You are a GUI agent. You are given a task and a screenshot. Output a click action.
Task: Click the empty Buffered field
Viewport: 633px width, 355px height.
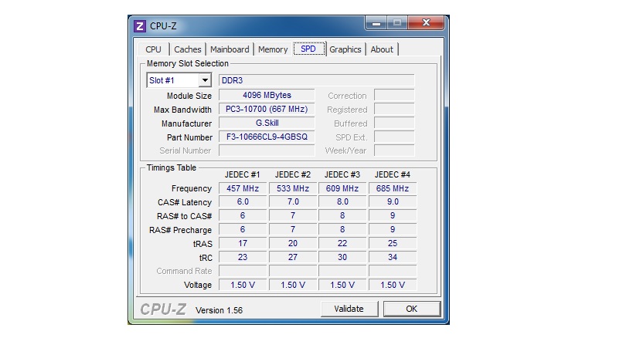[394, 123]
